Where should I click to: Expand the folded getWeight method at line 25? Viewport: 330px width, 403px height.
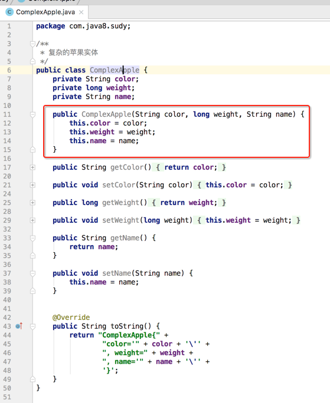tap(32, 203)
